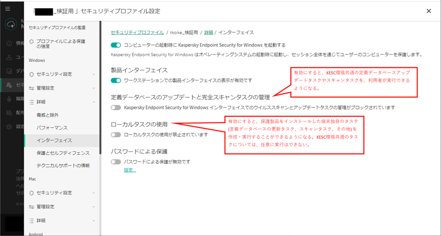
Task: Open the hamburger menu at top left
Action: [x=7, y=8]
